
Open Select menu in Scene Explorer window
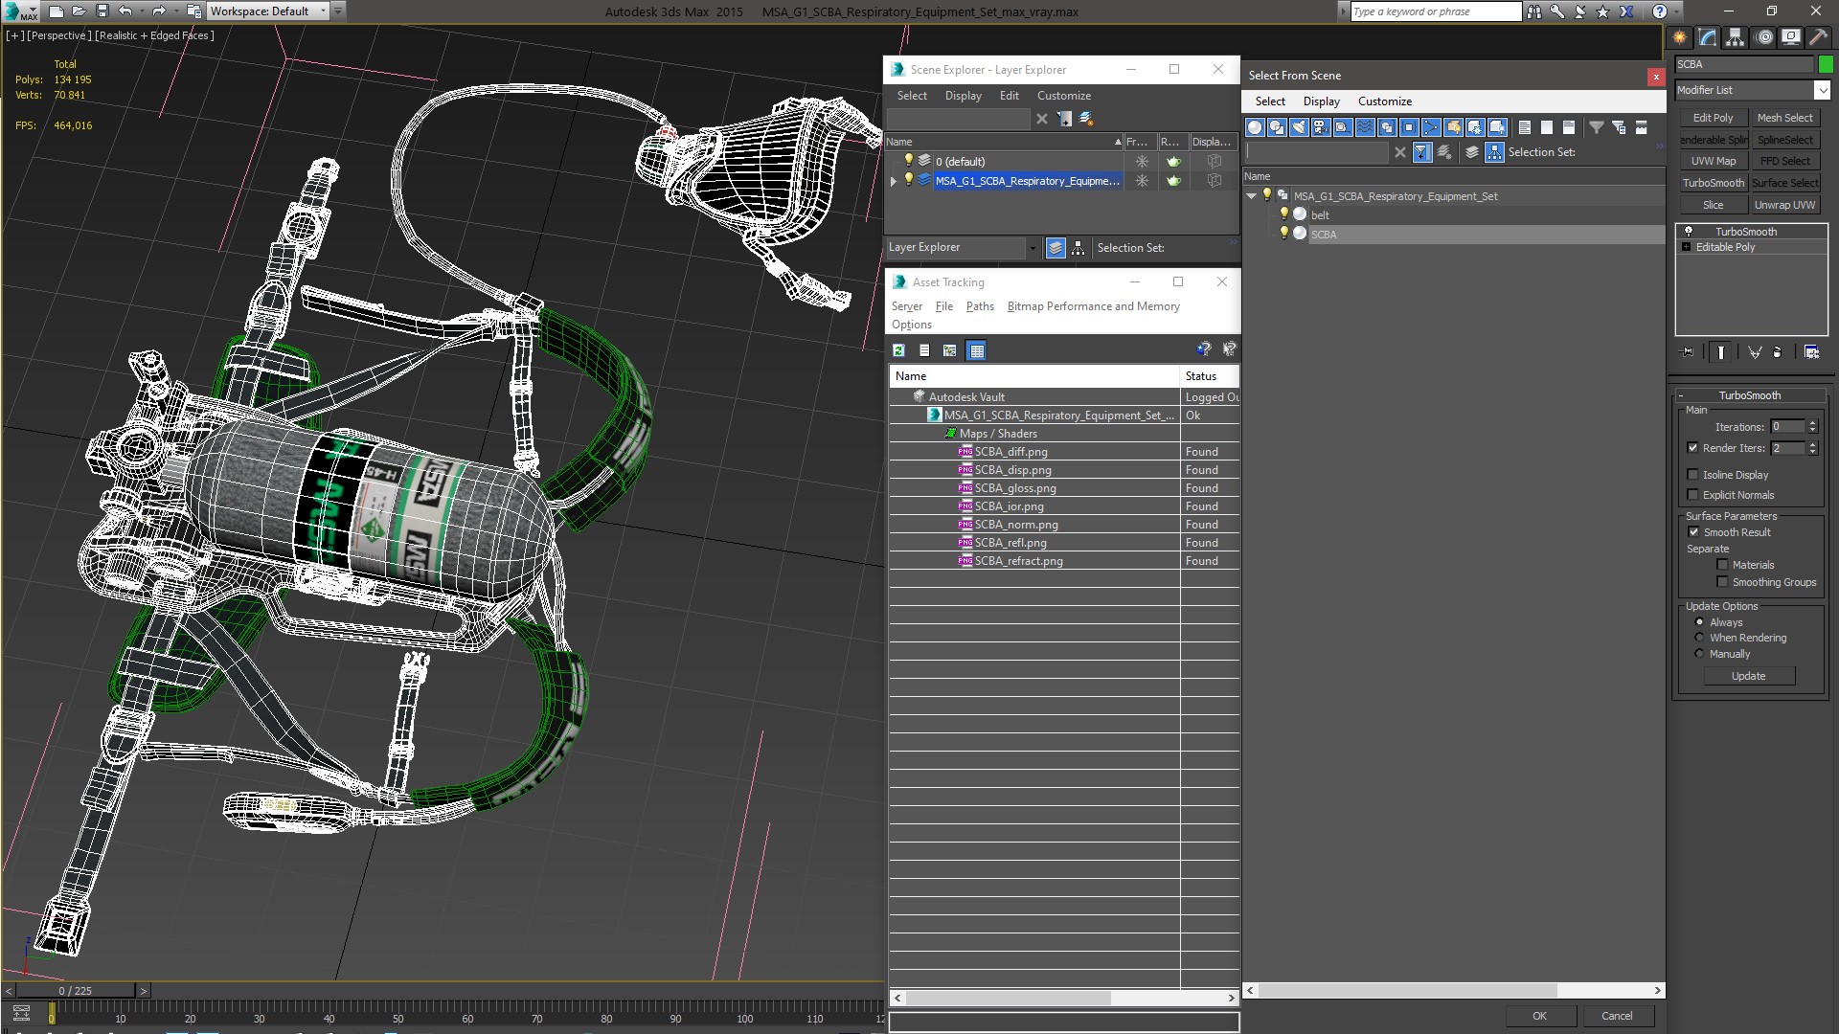(911, 96)
